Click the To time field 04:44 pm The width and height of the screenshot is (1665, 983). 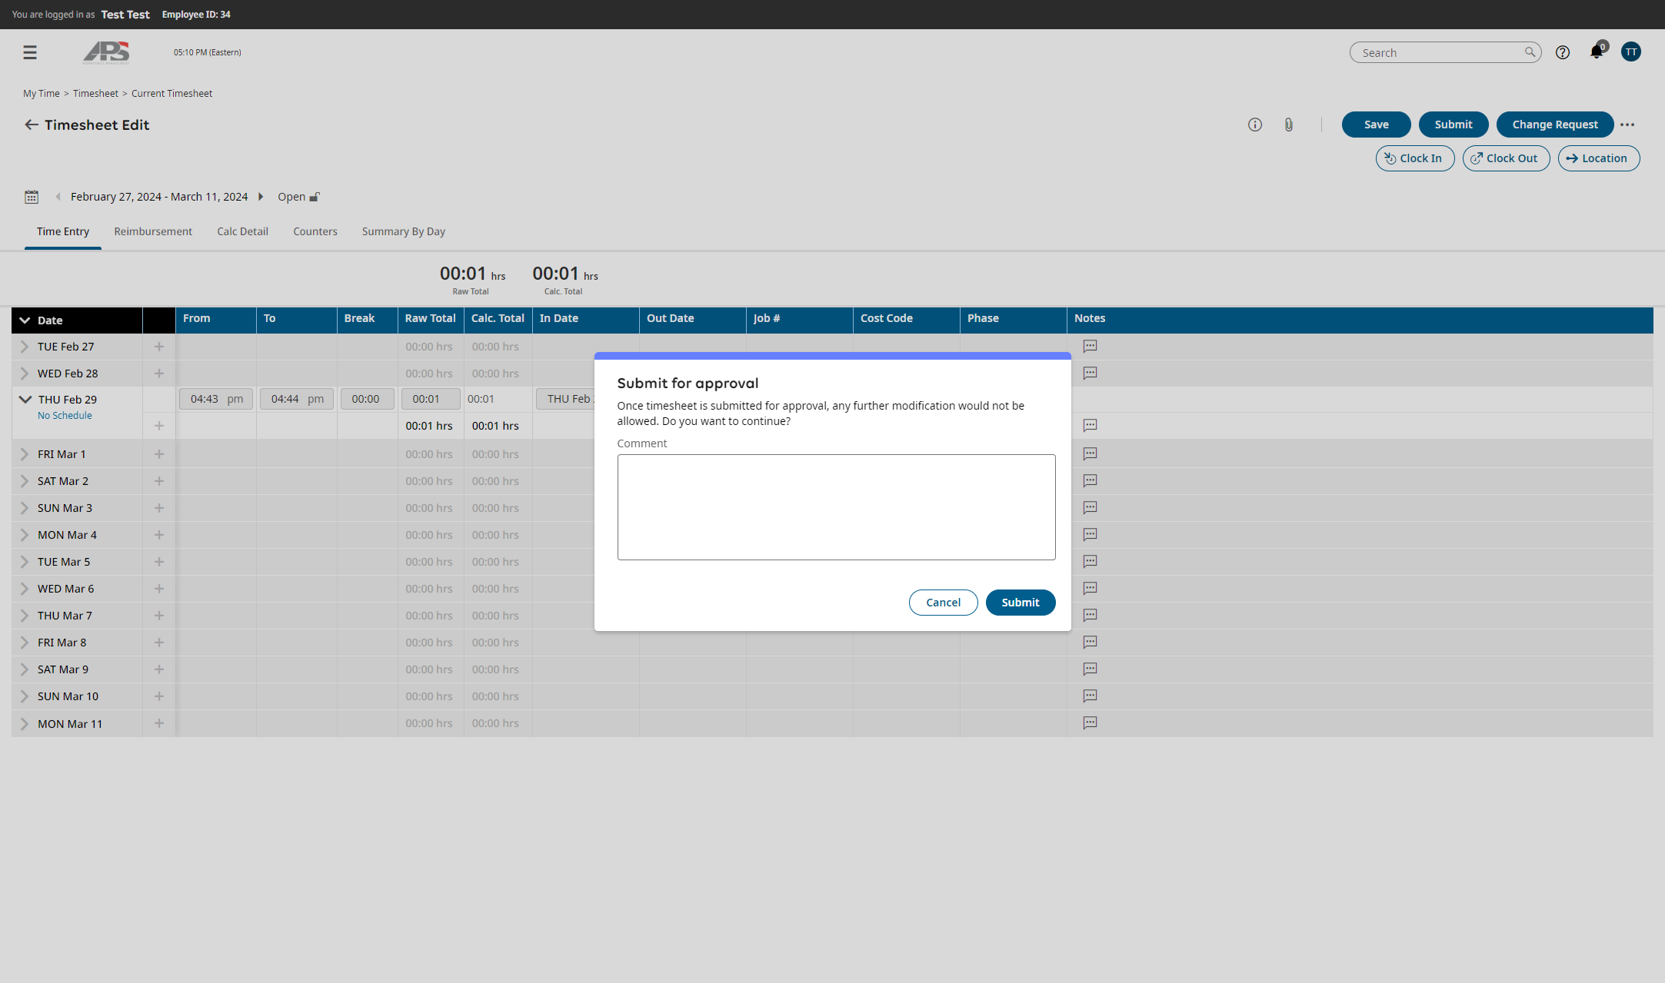(297, 399)
